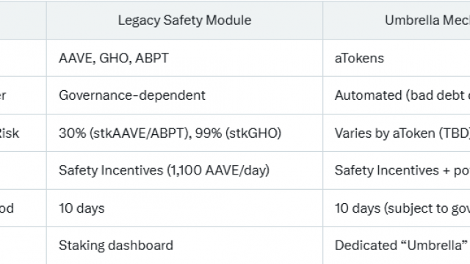The image size is (470, 264).
Task: Click the blank label cell beside AAVE, GHO, ABPT
Action: click(23, 58)
